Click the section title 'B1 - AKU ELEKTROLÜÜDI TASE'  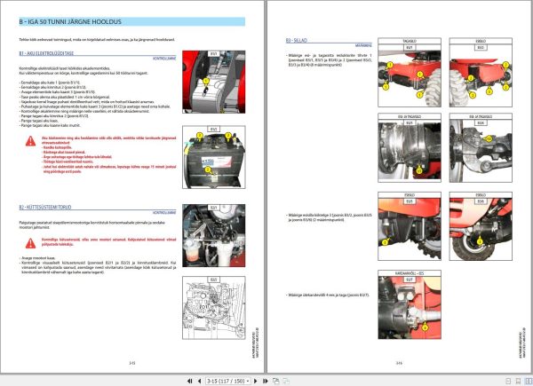click(x=46, y=53)
